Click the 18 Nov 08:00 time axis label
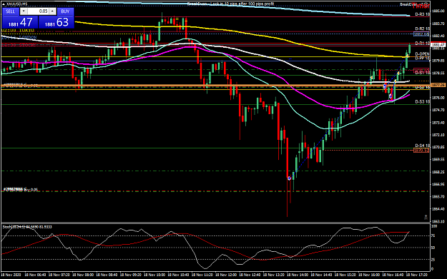Image resolution: width=447 pixels, height=279 pixels. coord(83,275)
